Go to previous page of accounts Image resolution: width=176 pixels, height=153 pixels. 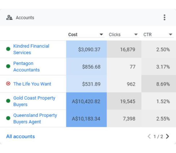tap(149, 136)
